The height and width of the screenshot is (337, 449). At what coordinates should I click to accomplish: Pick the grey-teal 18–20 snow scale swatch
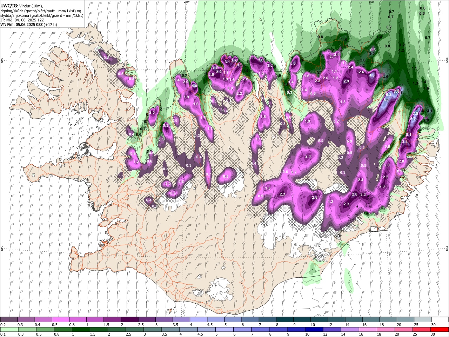(x=388, y=320)
